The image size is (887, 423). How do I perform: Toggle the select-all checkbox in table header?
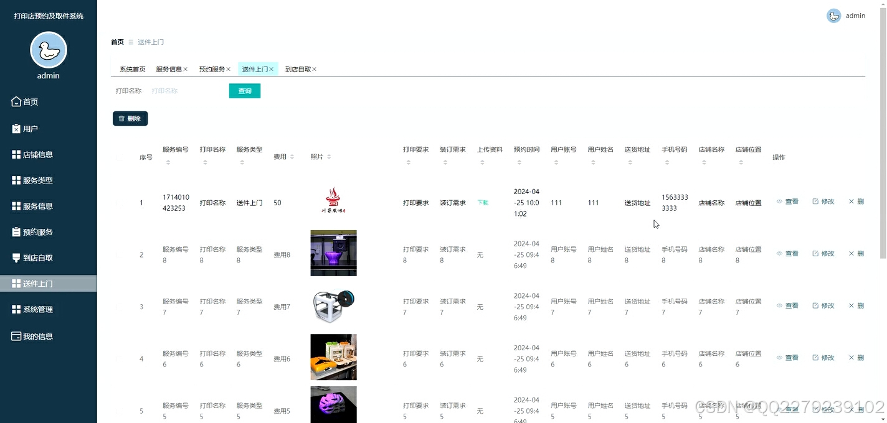tap(120, 157)
